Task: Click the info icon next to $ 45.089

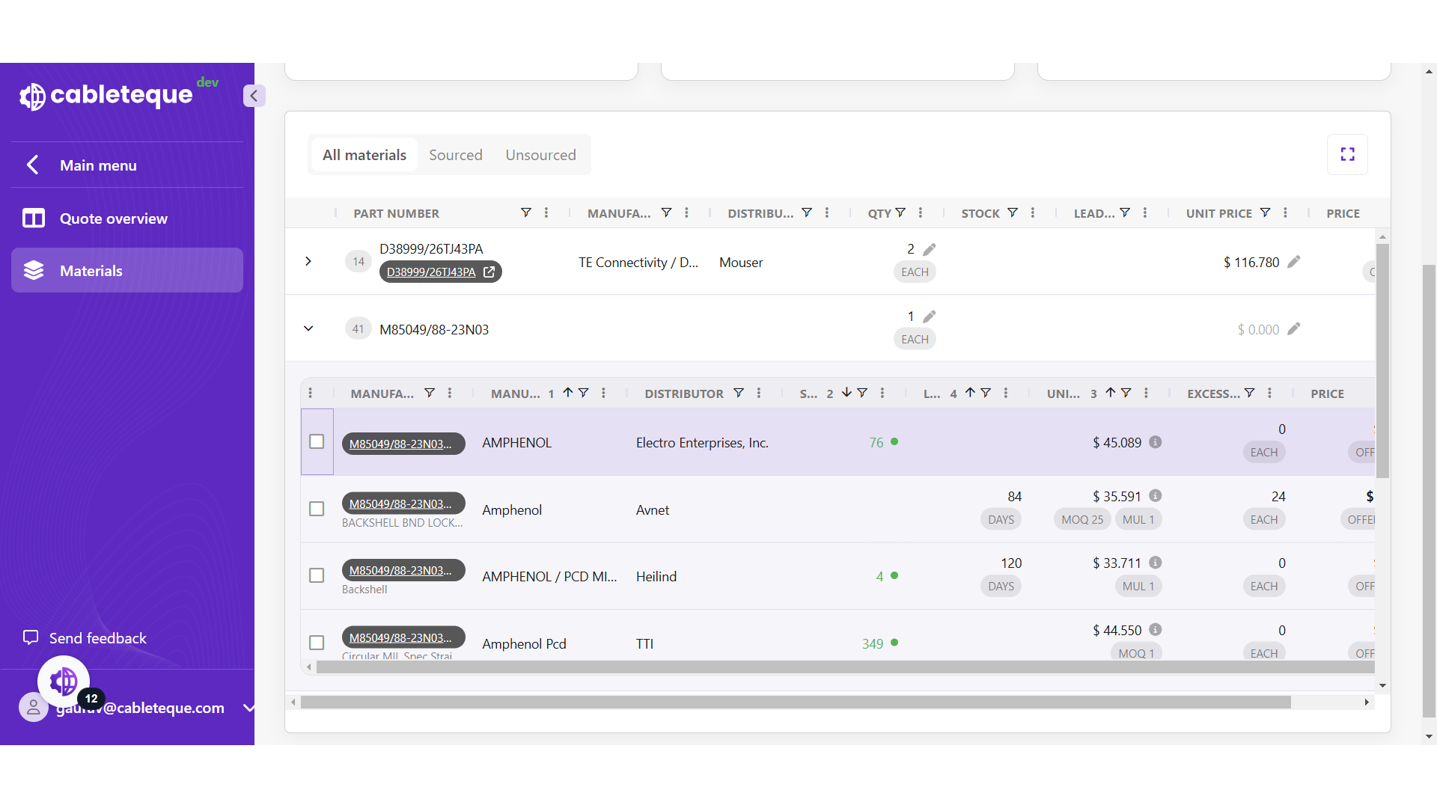Action: [x=1156, y=442]
